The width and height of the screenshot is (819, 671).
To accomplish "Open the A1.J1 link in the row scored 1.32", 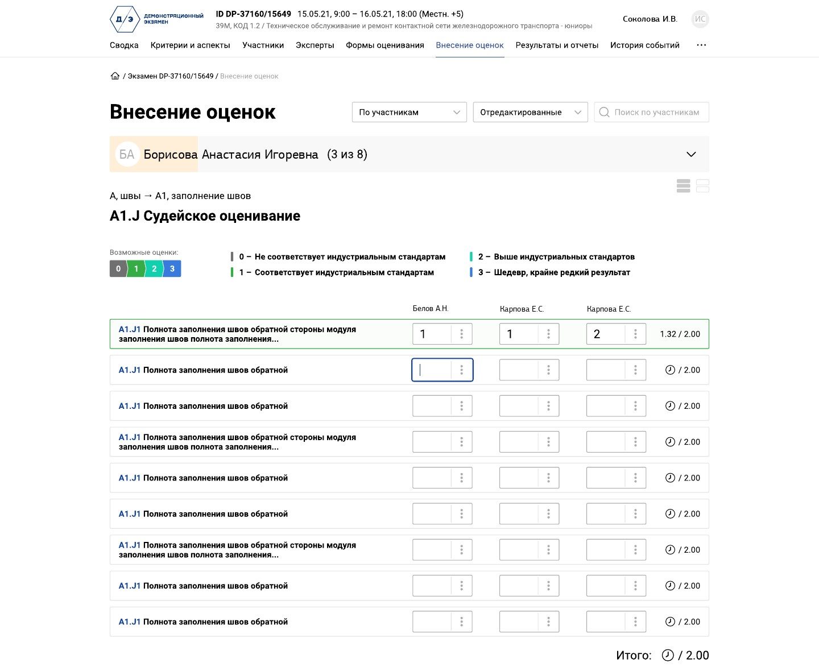I will click(x=130, y=329).
